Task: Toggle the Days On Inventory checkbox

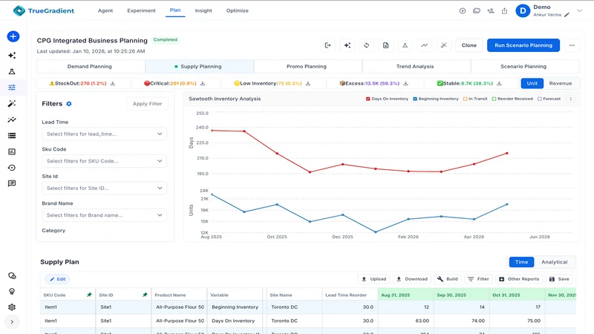Action: coord(368,99)
